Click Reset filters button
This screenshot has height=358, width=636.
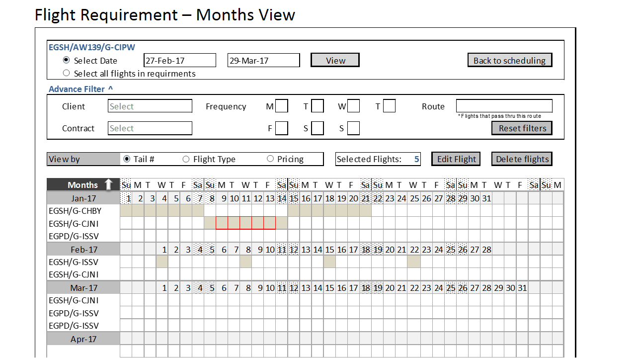[x=522, y=128]
